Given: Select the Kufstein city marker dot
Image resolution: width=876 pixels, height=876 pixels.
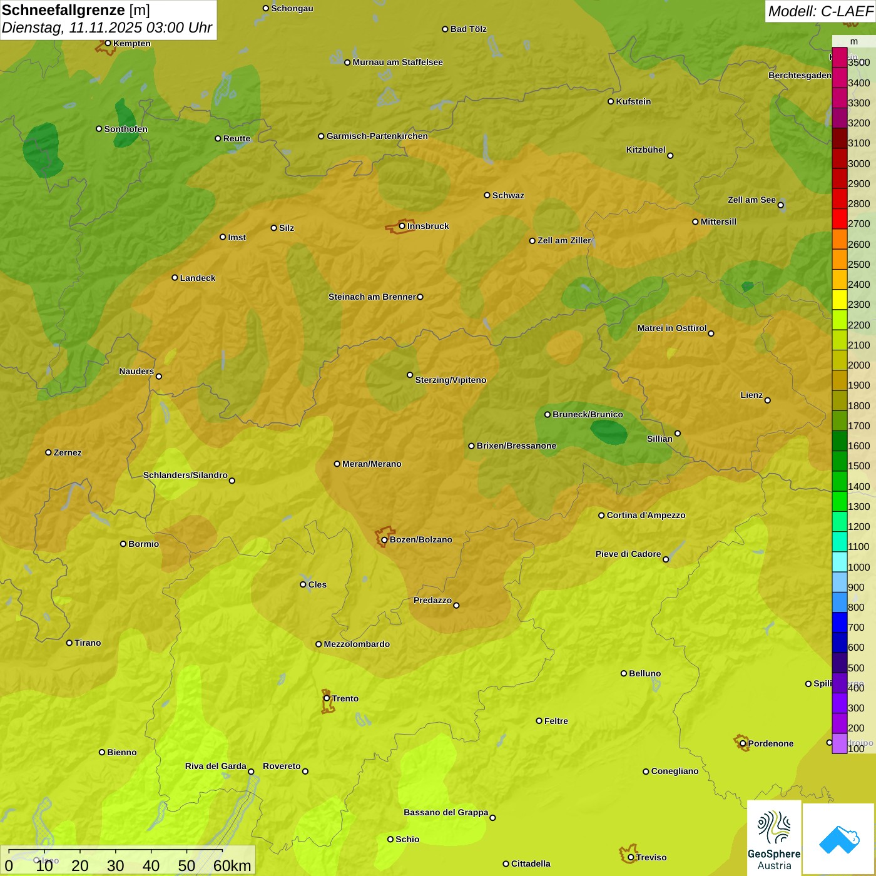Looking at the screenshot, I should pyautogui.click(x=611, y=101).
